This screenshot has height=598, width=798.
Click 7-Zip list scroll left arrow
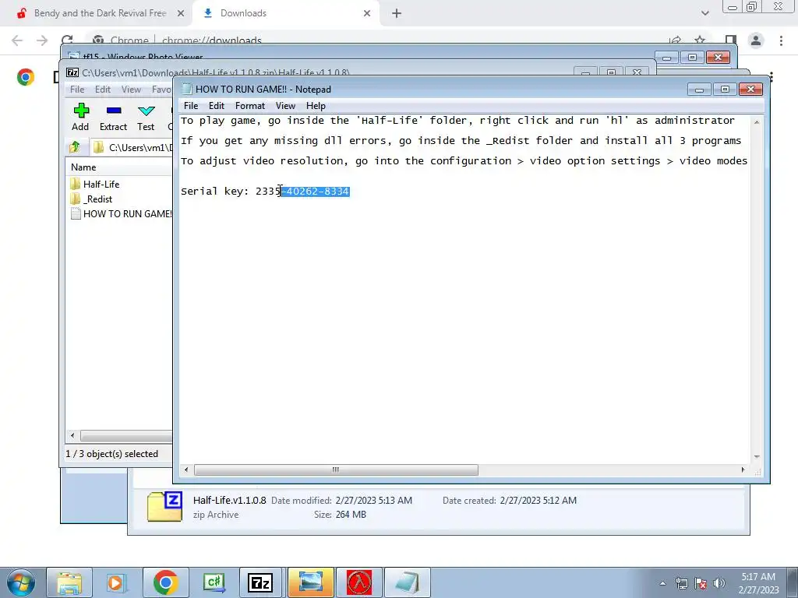[72, 436]
